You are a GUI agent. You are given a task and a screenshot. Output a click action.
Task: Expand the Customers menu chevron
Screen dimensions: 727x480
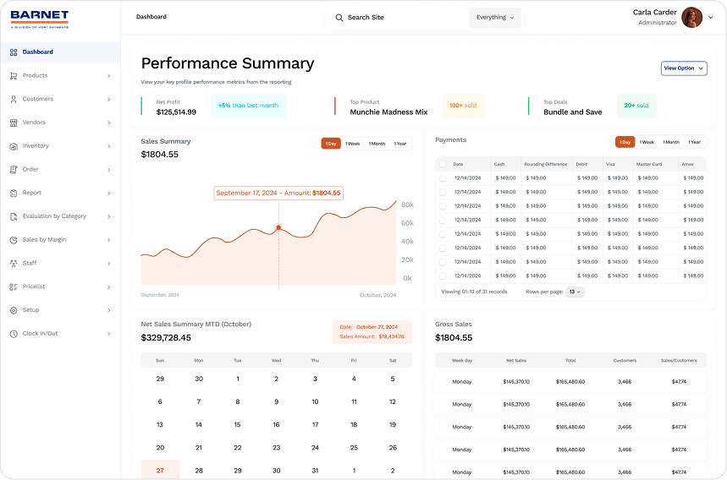coord(109,99)
